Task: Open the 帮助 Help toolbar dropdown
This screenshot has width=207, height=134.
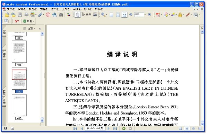Action: tap(29, 21)
